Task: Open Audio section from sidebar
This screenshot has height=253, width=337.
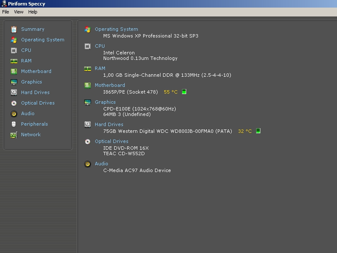Action: pos(28,113)
